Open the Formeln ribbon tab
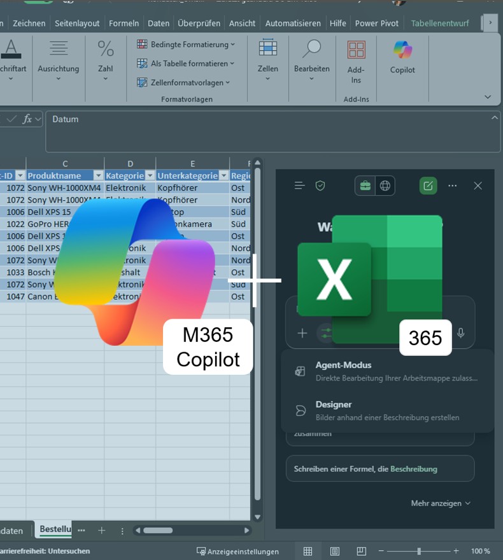 pyautogui.click(x=124, y=23)
